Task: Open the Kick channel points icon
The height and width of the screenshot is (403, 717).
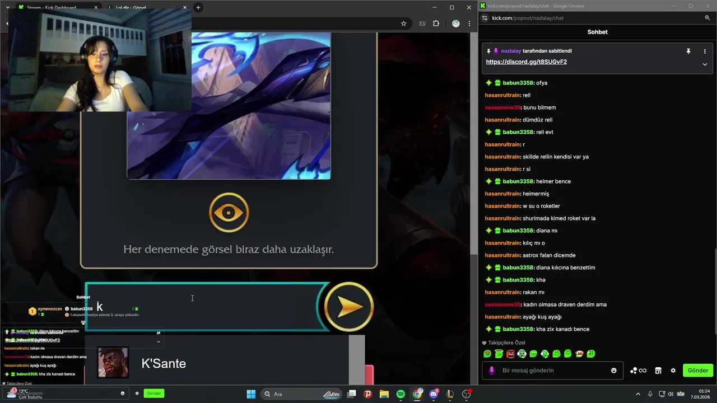Action: coord(639,371)
